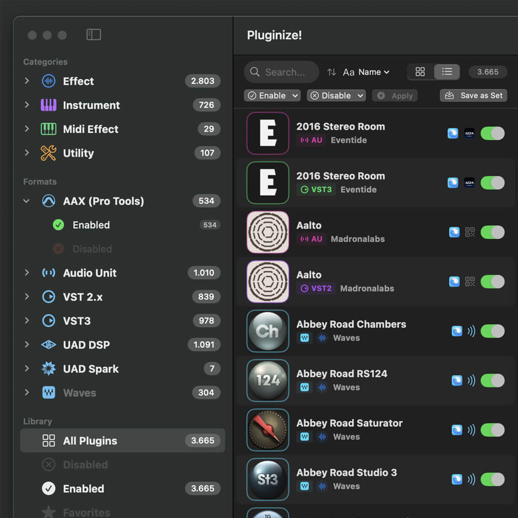Click the Finder icon on Abbey Road RS124 row
The height and width of the screenshot is (518, 518).
(457, 381)
